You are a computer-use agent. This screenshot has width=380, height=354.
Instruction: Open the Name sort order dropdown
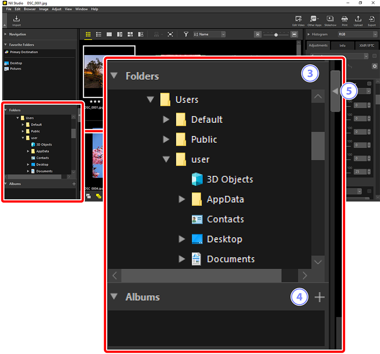(210, 34)
